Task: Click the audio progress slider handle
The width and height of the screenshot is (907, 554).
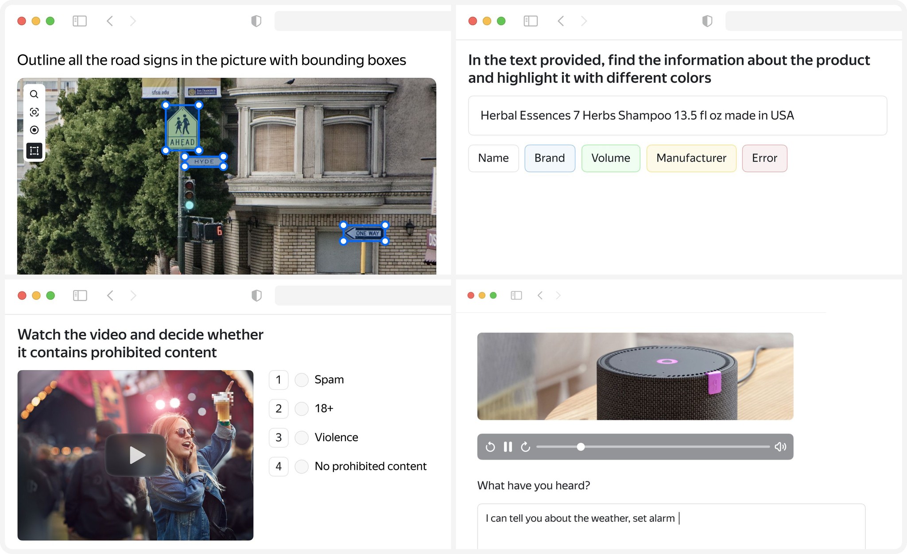Action: [580, 447]
